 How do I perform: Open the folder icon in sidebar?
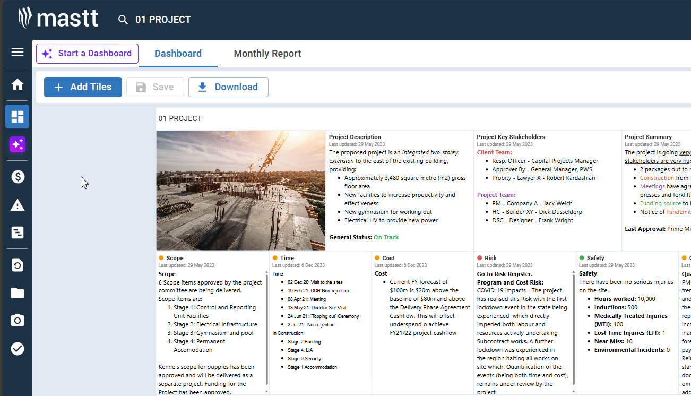pos(18,293)
